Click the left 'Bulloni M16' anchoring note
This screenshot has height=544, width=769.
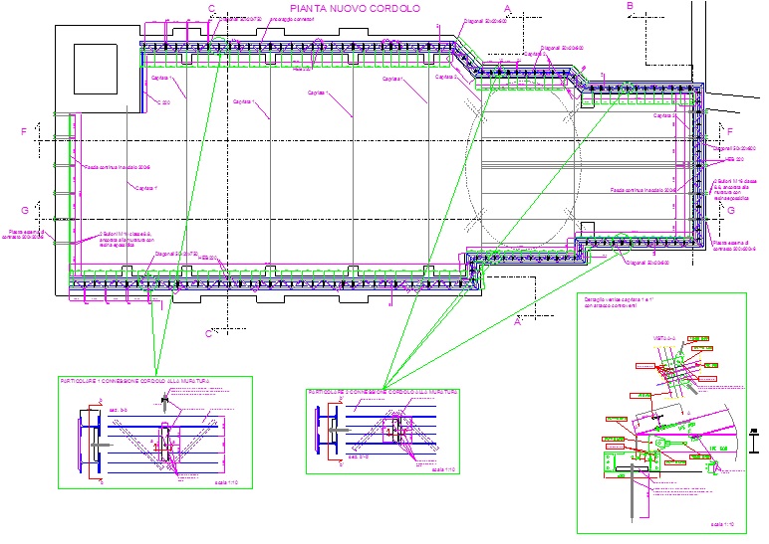click(x=127, y=240)
